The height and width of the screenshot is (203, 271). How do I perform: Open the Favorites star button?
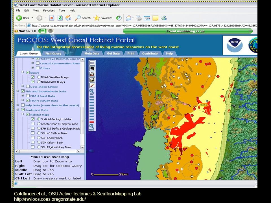point(103,18)
